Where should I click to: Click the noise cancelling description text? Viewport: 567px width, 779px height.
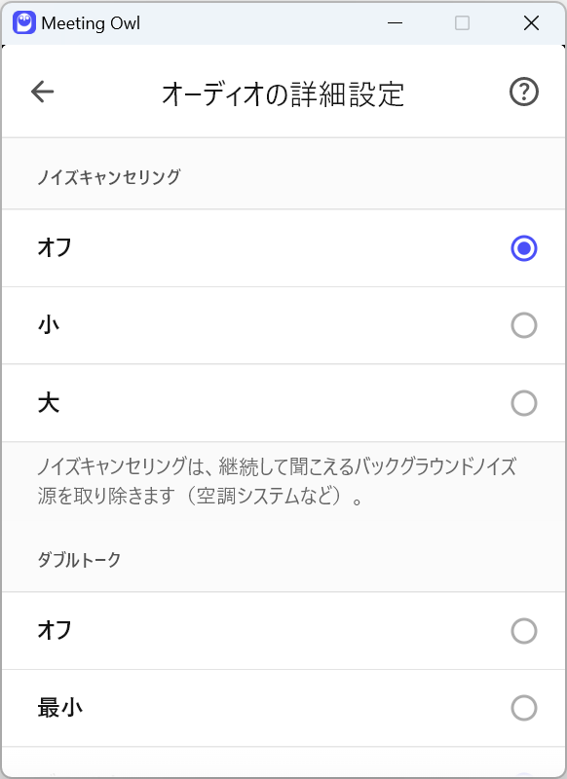(x=277, y=481)
